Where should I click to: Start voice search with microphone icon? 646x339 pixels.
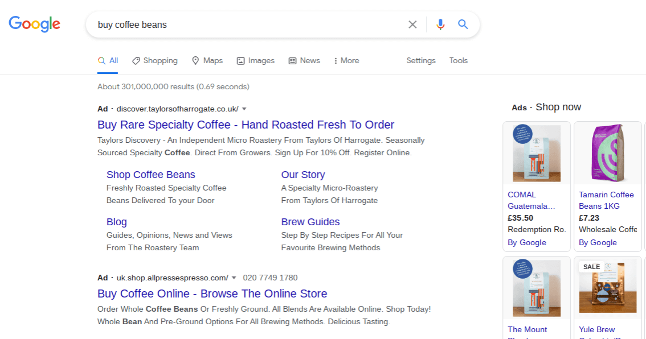coord(440,24)
